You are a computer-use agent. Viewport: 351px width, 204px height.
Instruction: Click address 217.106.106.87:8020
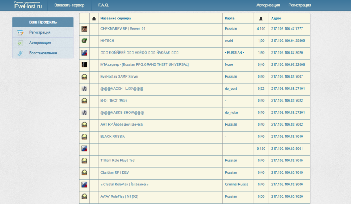point(287,53)
